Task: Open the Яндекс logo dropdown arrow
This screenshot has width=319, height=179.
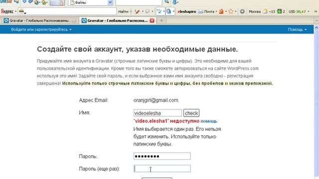Action: tap(15, 11)
